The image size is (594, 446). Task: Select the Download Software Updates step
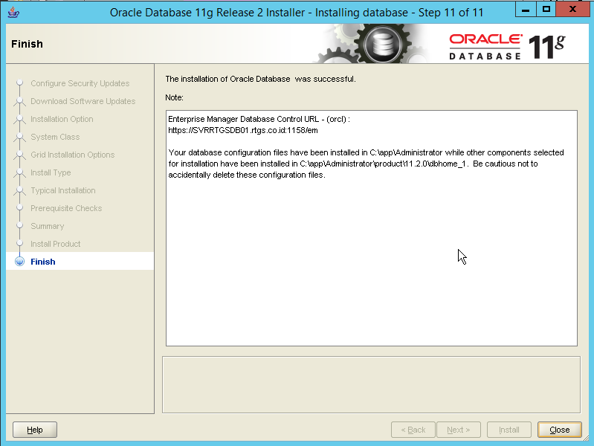(83, 101)
